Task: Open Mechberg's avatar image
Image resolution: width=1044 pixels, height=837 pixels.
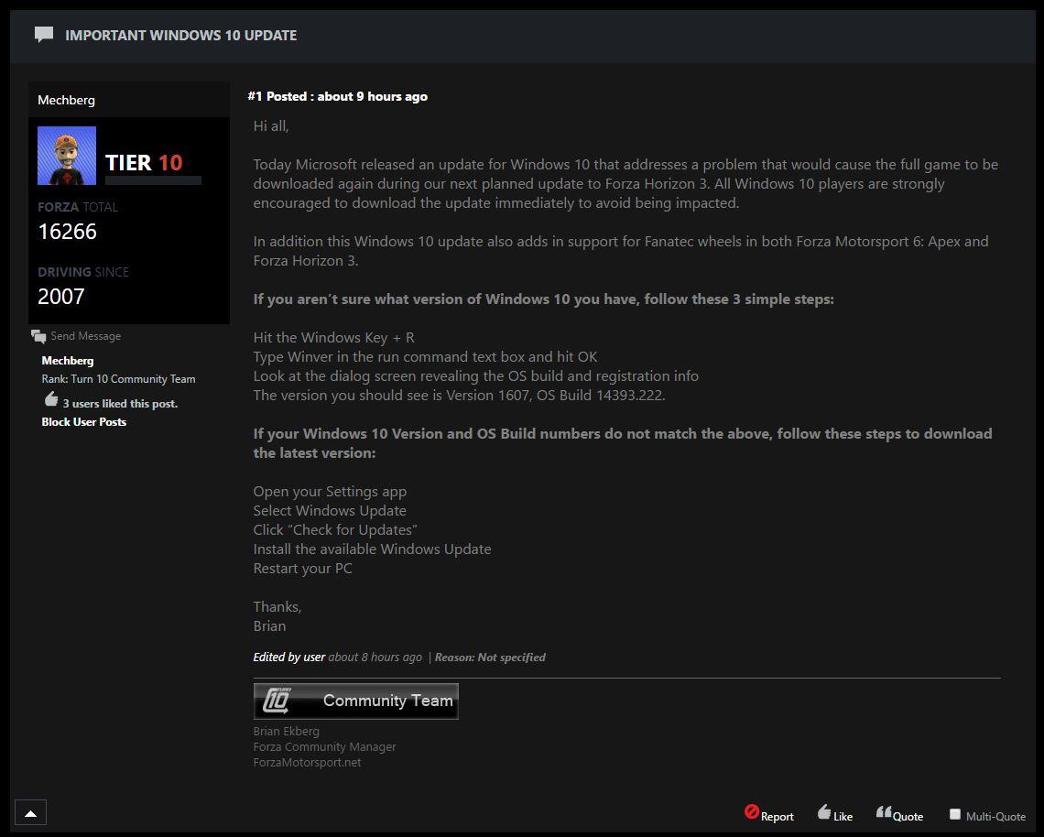Action: point(67,155)
